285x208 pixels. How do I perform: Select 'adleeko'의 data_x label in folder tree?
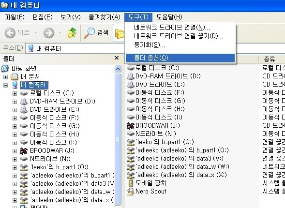coord(72,200)
